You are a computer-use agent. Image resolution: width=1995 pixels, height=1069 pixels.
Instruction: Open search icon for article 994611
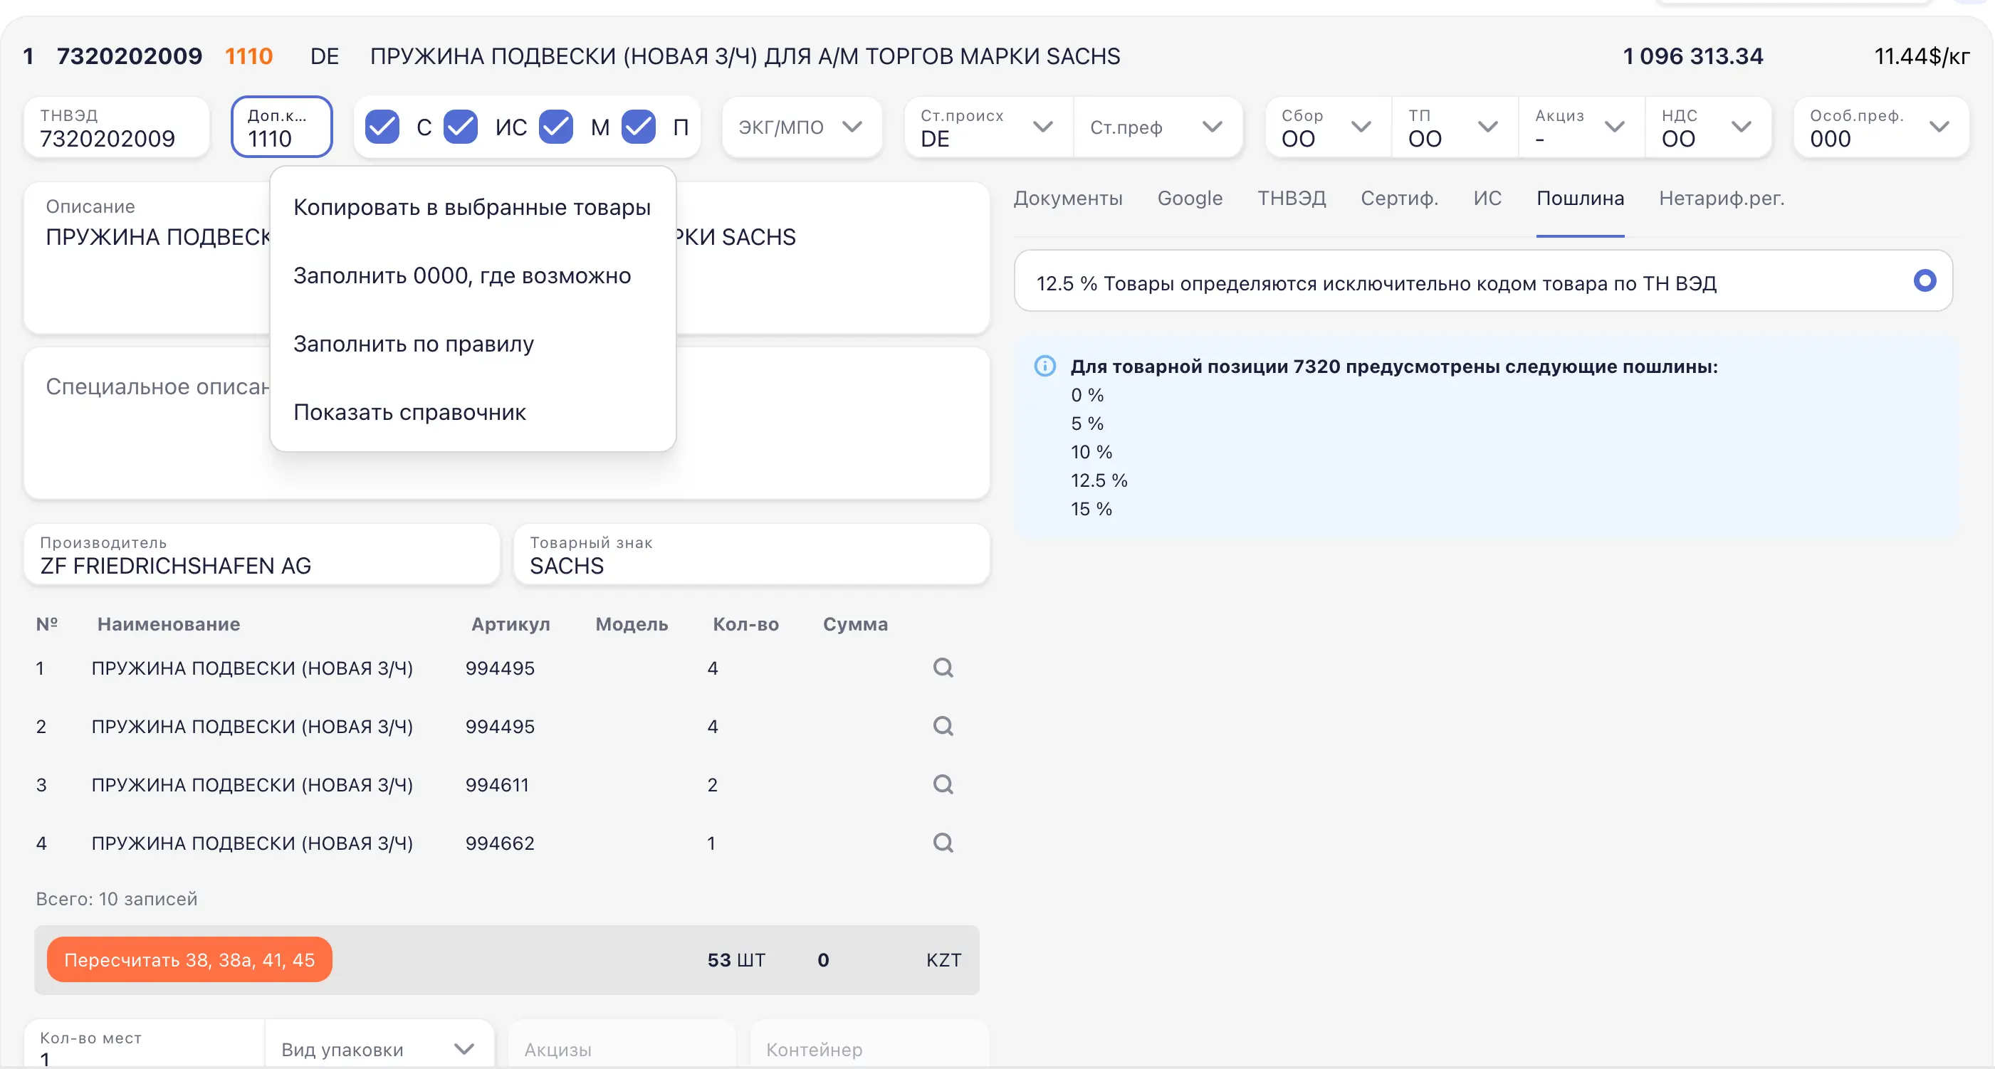pos(943,784)
